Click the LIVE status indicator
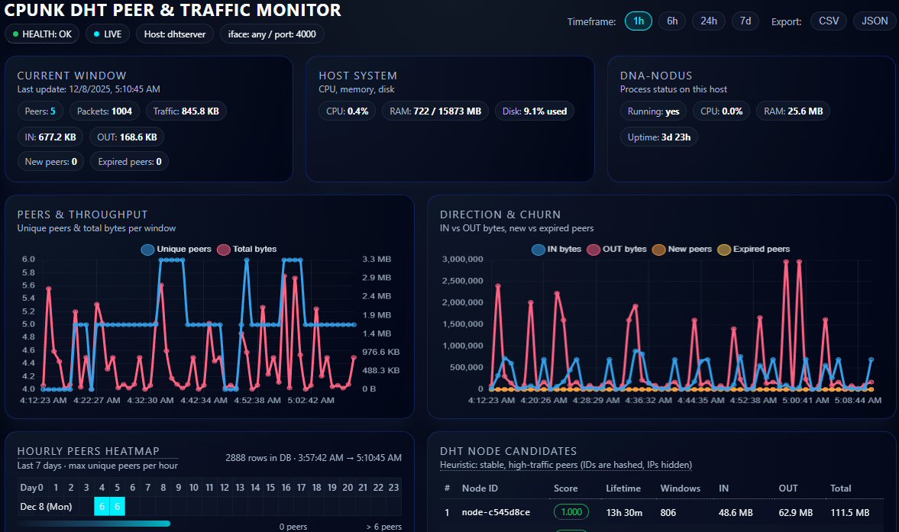Screen dimensions: 899x532 click(x=108, y=34)
